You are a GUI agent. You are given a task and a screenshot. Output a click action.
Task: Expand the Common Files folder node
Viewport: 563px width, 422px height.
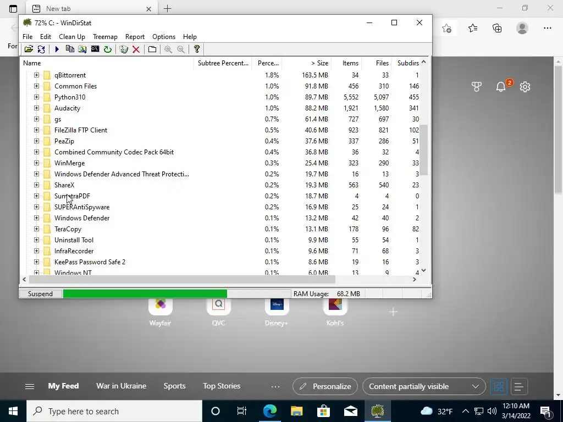[36, 86]
